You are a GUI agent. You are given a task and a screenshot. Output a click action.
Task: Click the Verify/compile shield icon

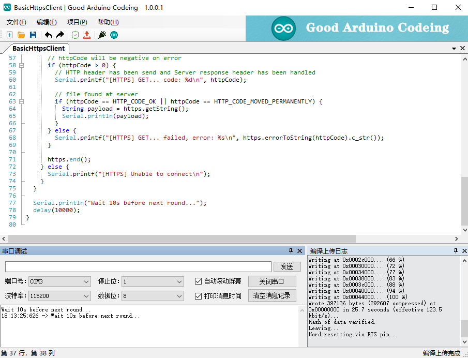74,35
